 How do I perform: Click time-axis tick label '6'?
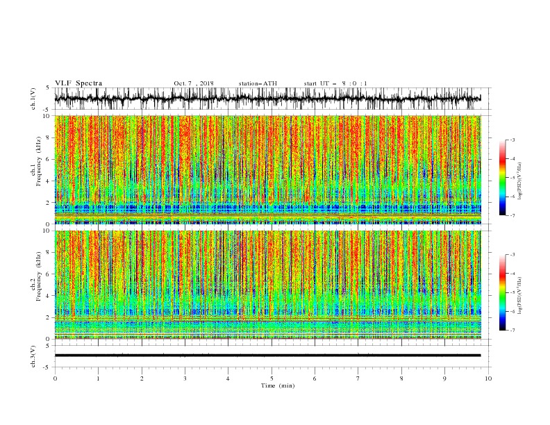point(315,378)
